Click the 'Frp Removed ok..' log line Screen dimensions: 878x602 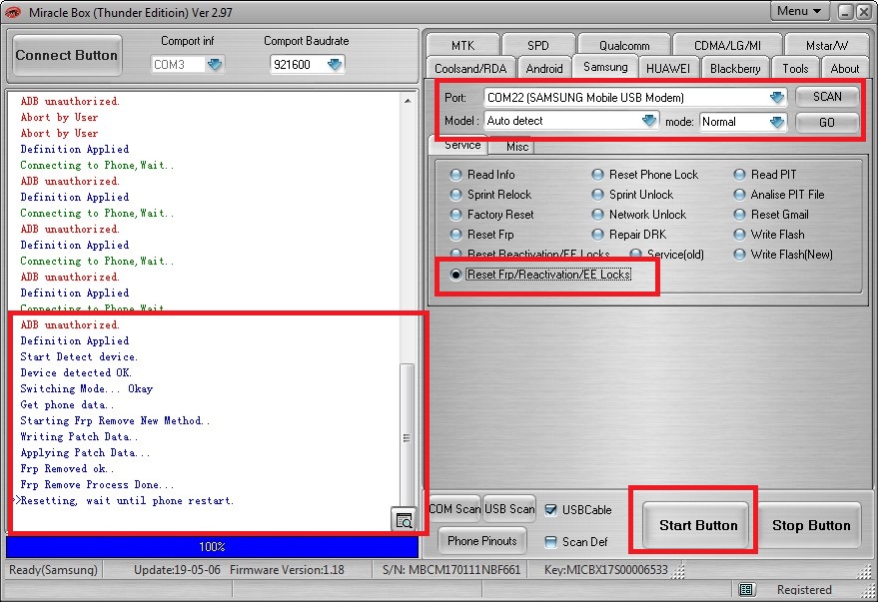tap(67, 469)
